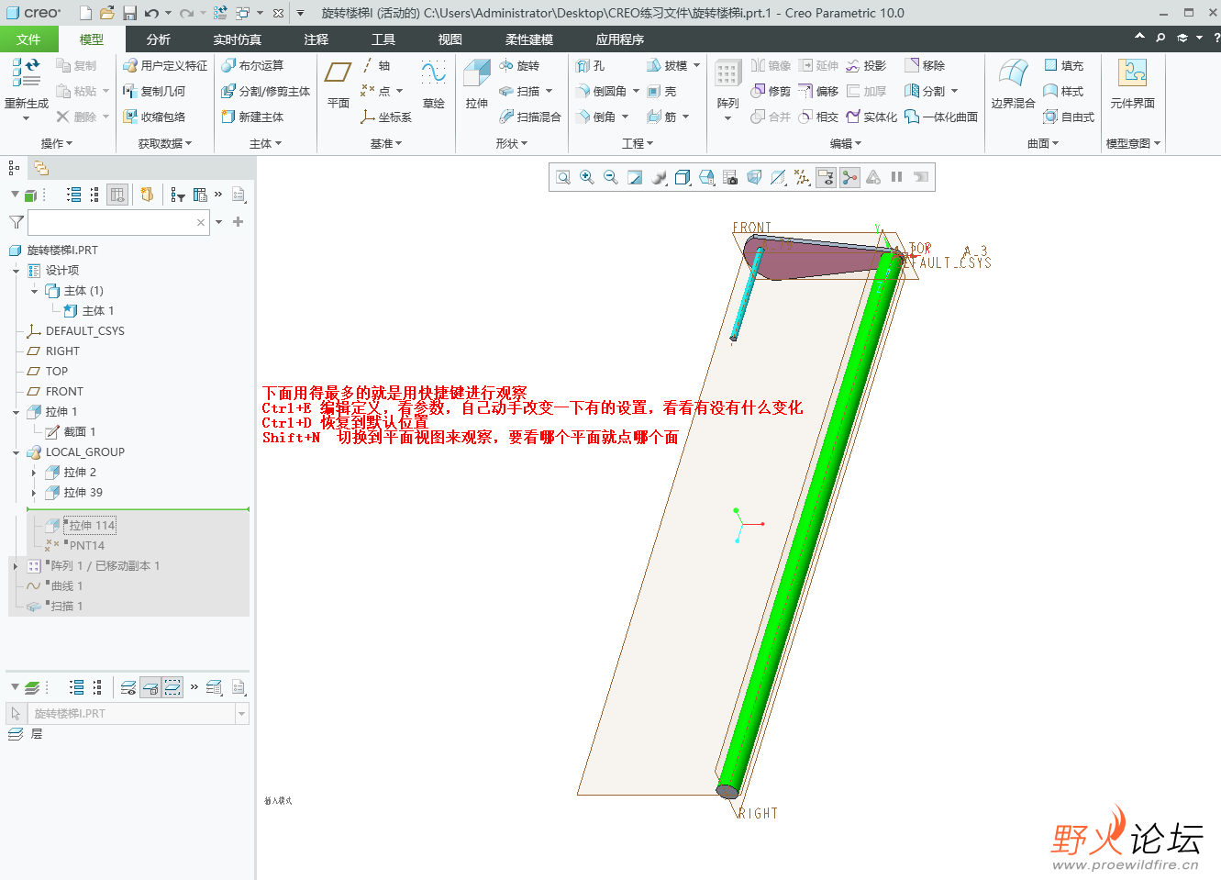Select the Mirror (镜像) tool
The image size is (1221, 880).
click(771, 66)
